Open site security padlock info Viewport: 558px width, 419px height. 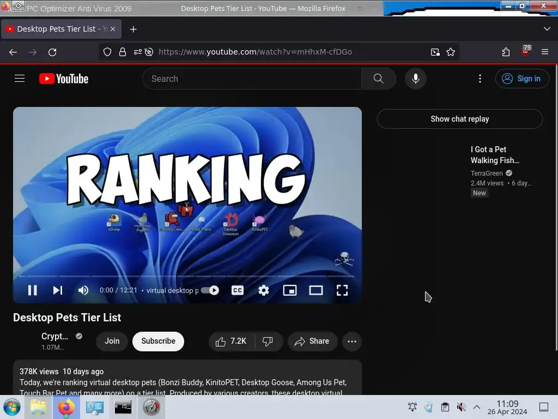point(123,52)
